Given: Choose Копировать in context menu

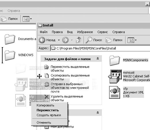Looking at the screenshot, I should click(x=45, y=105).
